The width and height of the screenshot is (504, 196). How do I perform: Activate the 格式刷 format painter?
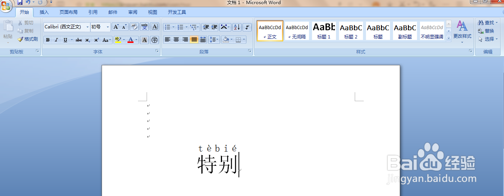(x=28, y=39)
